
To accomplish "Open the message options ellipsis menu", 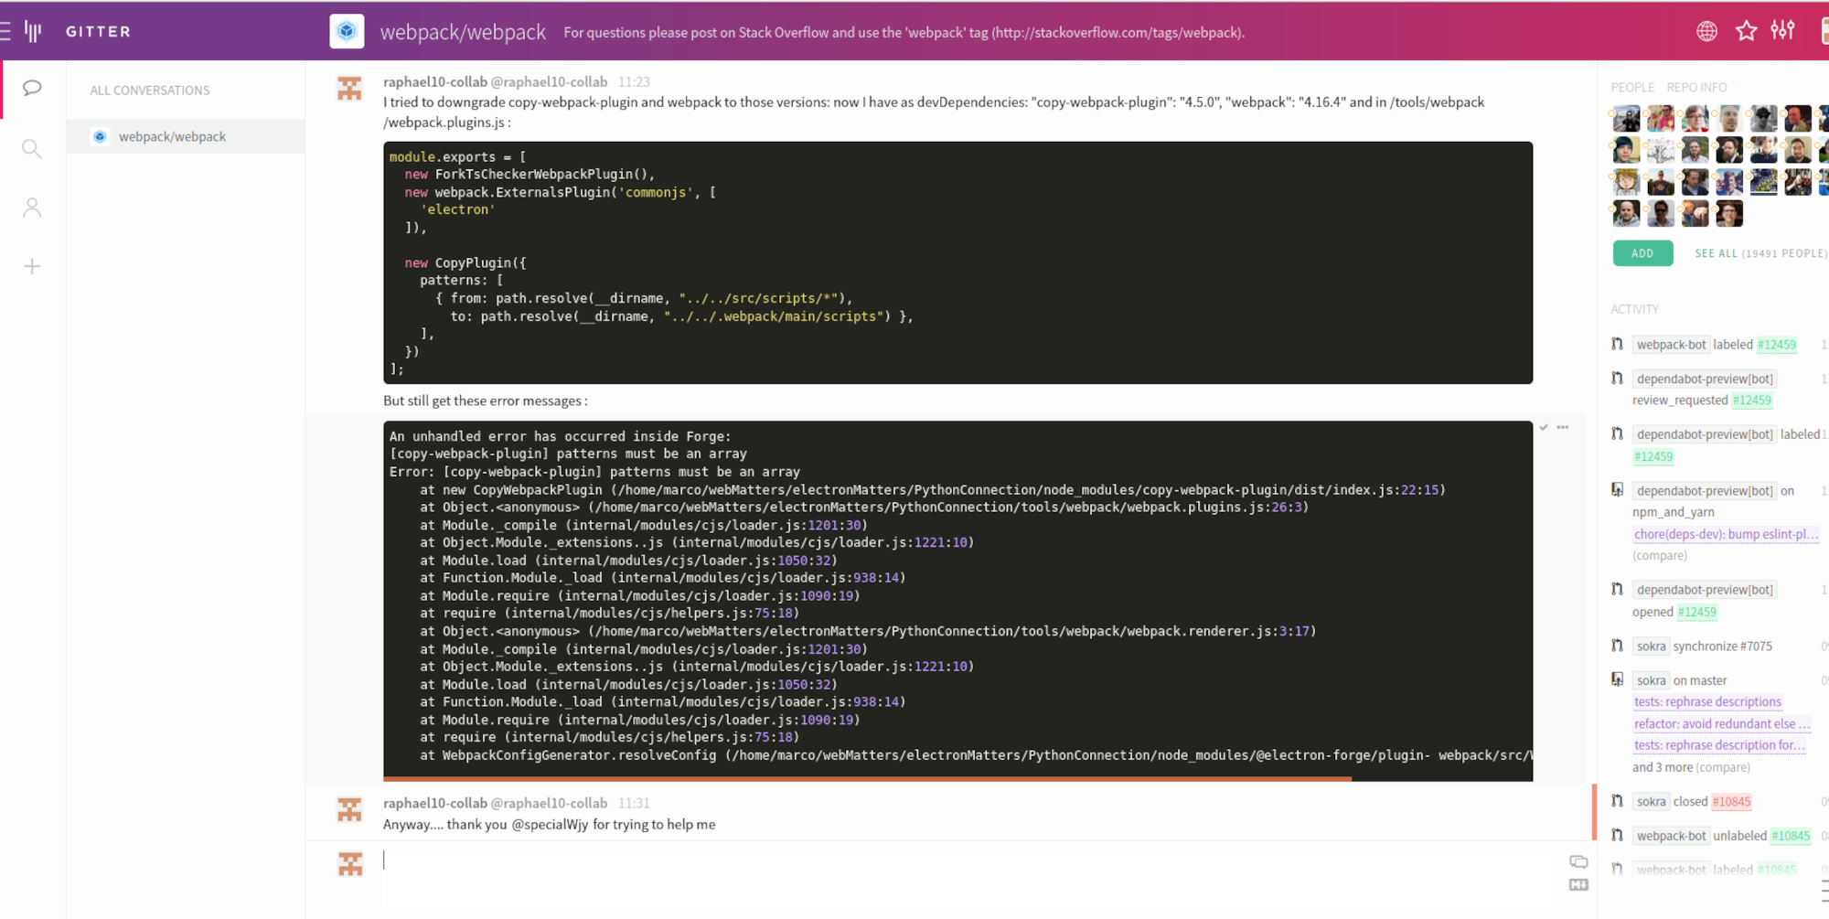I will click(1564, 427).
